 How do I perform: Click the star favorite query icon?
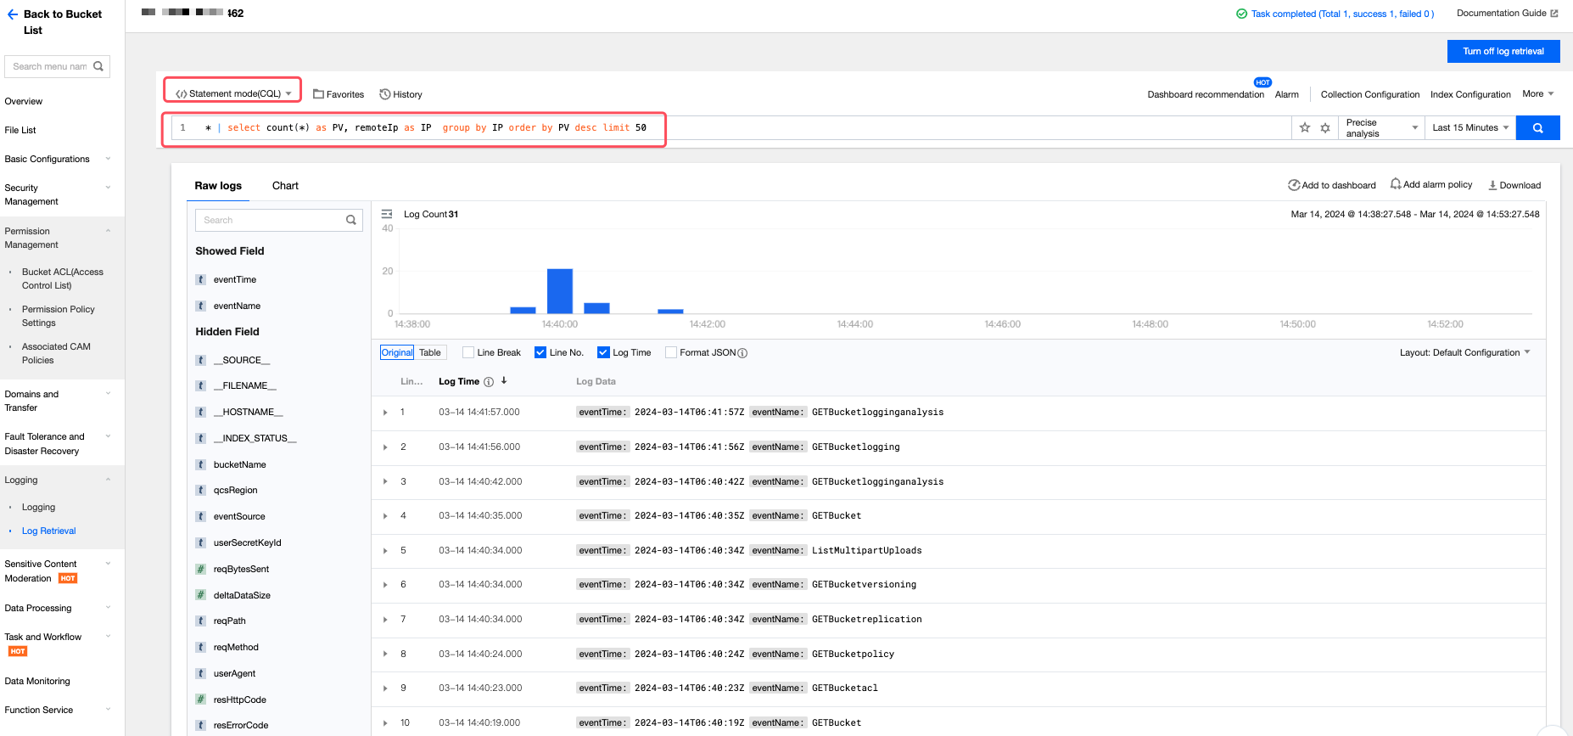[1305, 128]
